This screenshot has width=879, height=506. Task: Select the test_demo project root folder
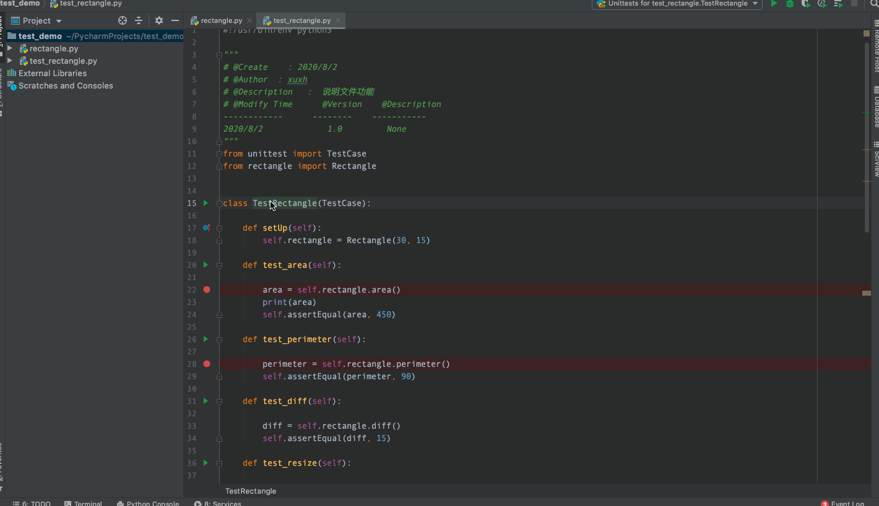coord(95,36)
